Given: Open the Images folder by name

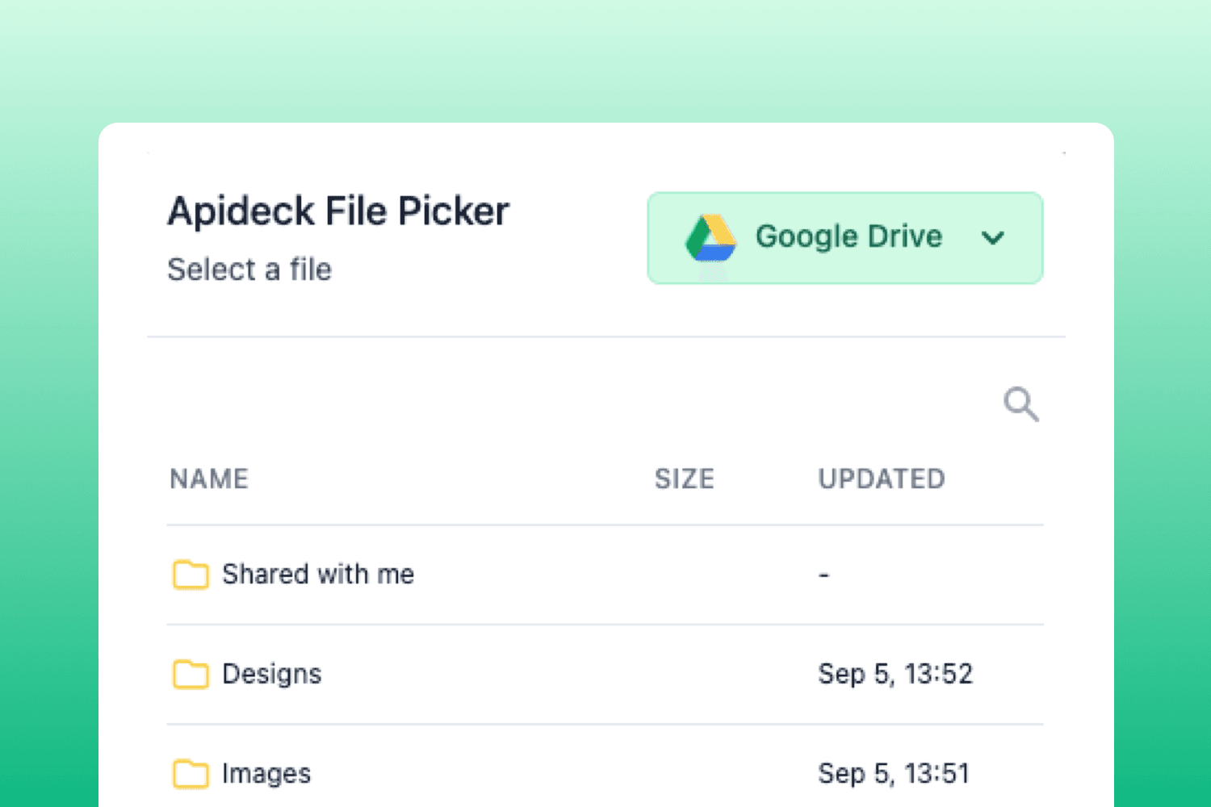Looking at the screenshot, I should point(266,773).
